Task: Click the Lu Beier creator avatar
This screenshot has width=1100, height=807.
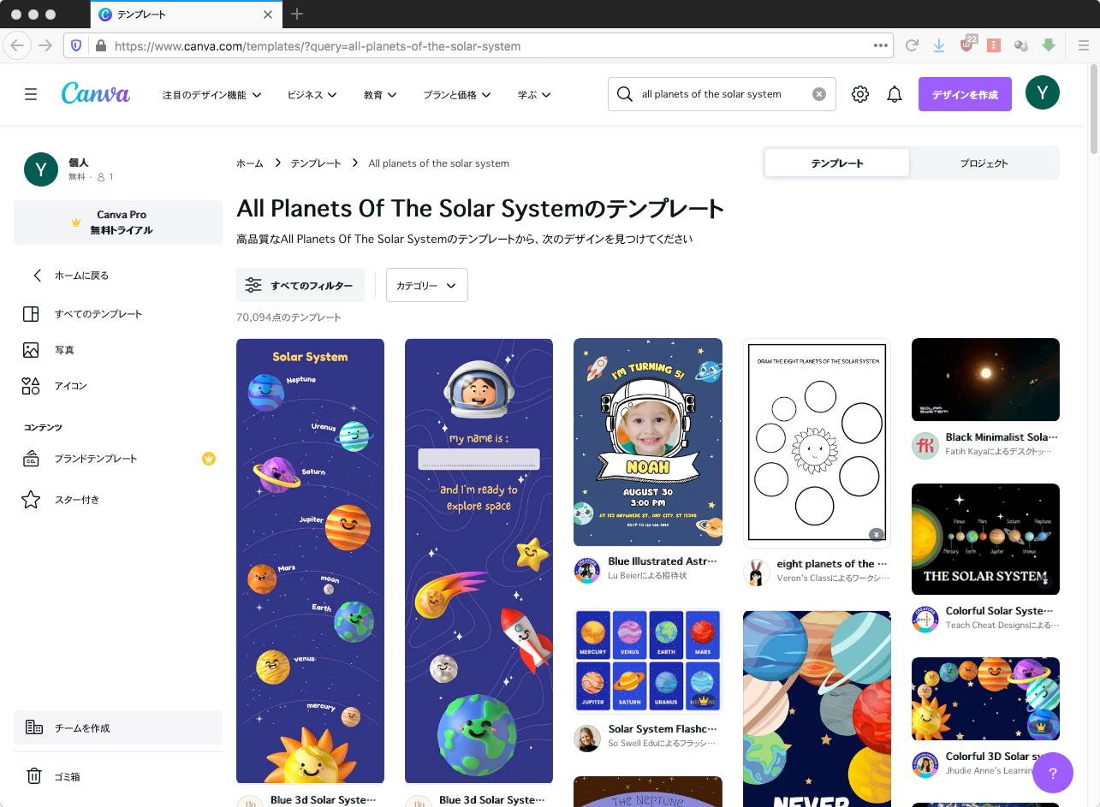Action: (x=587, y=570)
